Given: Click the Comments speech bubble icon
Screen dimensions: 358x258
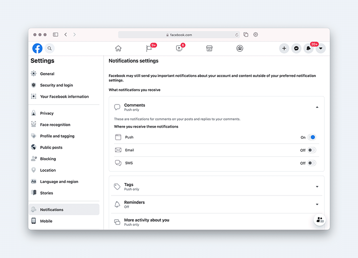Looking at the screenshot, I should [x=117, y=107].
